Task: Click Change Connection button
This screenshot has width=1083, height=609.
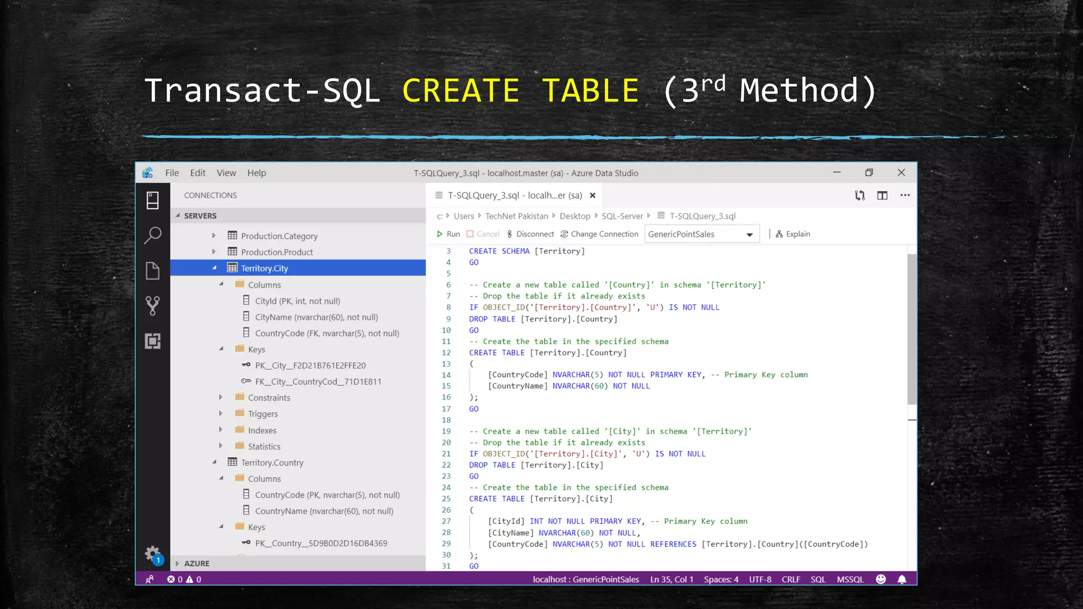Action: point(599,234)
